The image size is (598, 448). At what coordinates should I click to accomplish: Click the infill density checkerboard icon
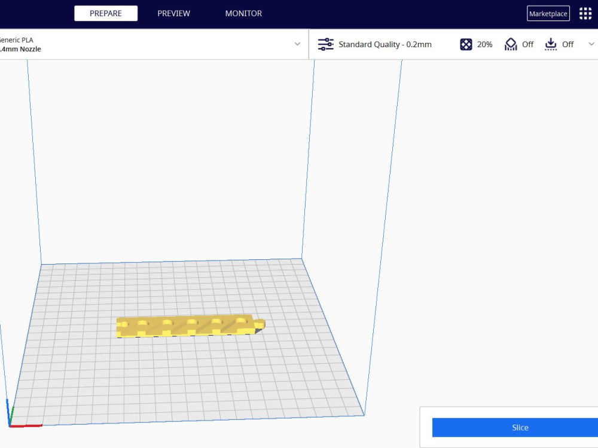click(x=465, y=44)
